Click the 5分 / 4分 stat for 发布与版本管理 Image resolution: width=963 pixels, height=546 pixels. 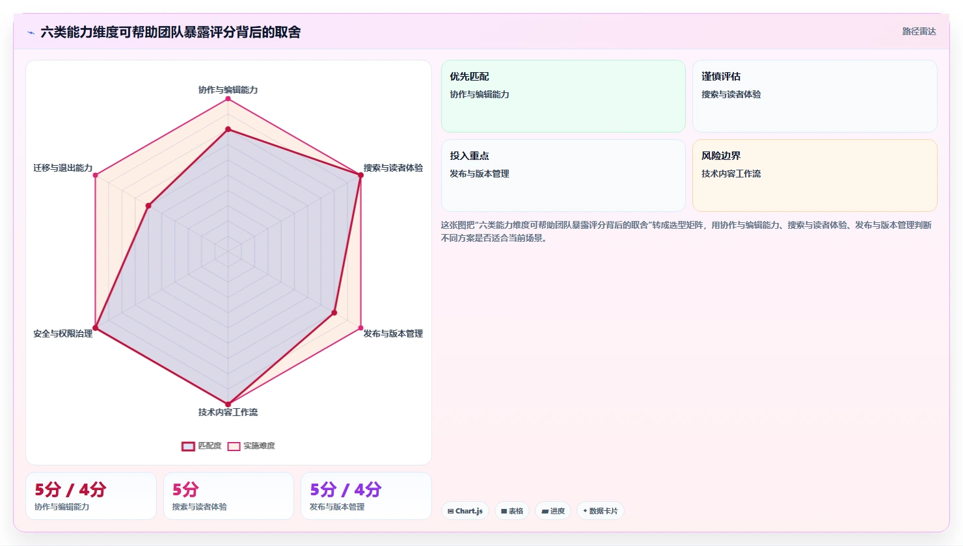346,489
